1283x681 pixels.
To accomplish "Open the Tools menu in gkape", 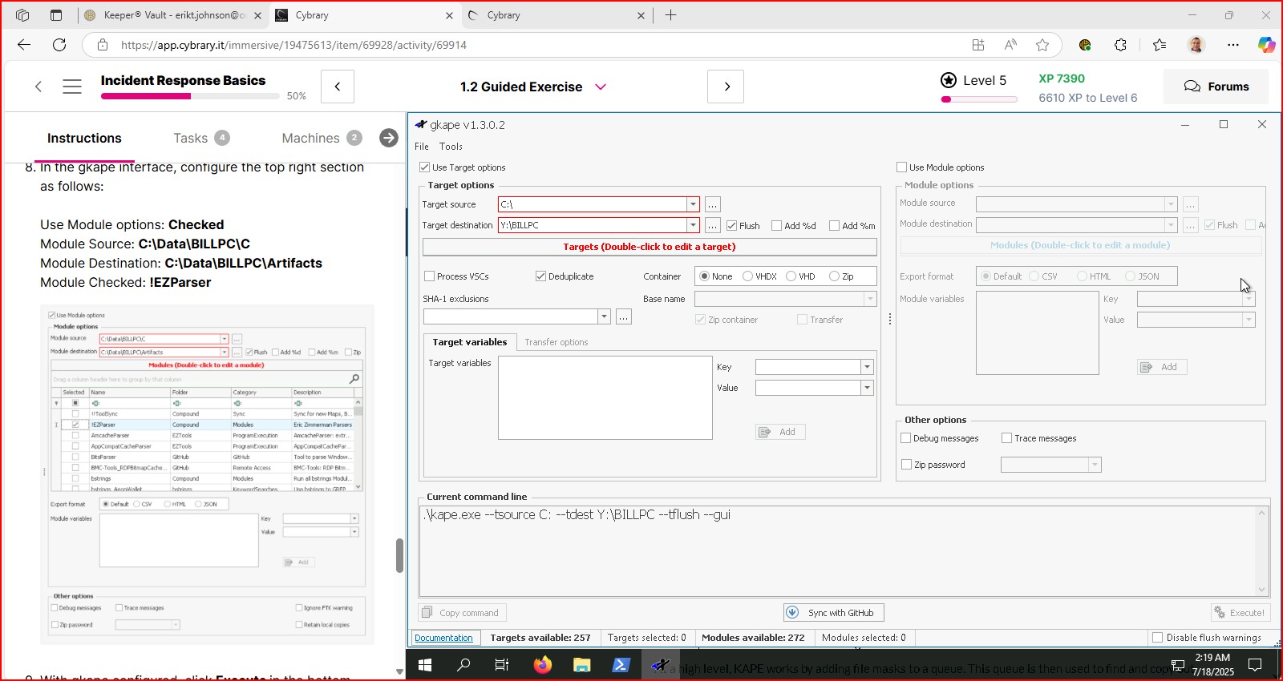I will [x=451, y=147].
